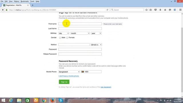The height and width of the screenshot is (103, 183).
Task: Open the Firefox hamburger menu
Action: coord(180,10)
